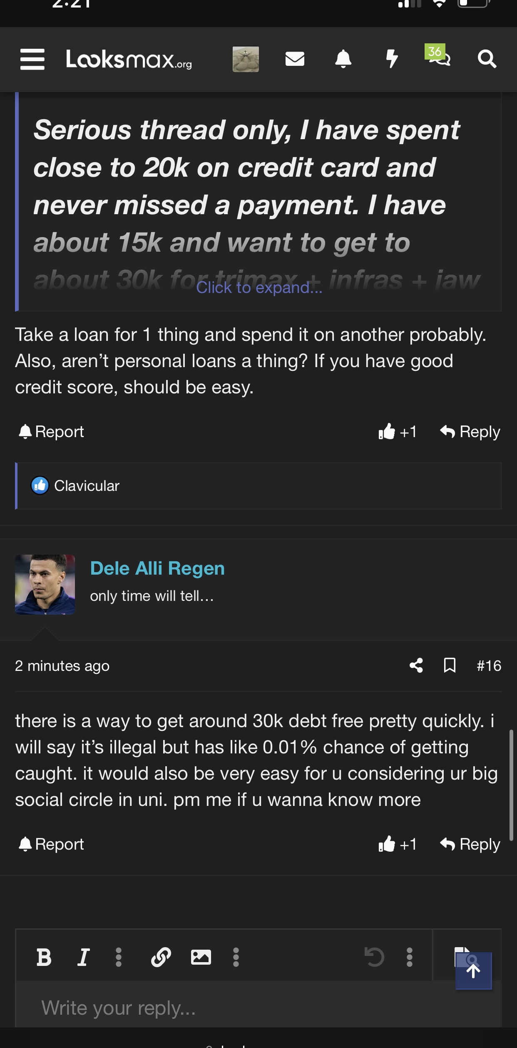Expand the quoted post with Click to expand
This screenshot has width=517, height=1048.
[x=259, y=288]
